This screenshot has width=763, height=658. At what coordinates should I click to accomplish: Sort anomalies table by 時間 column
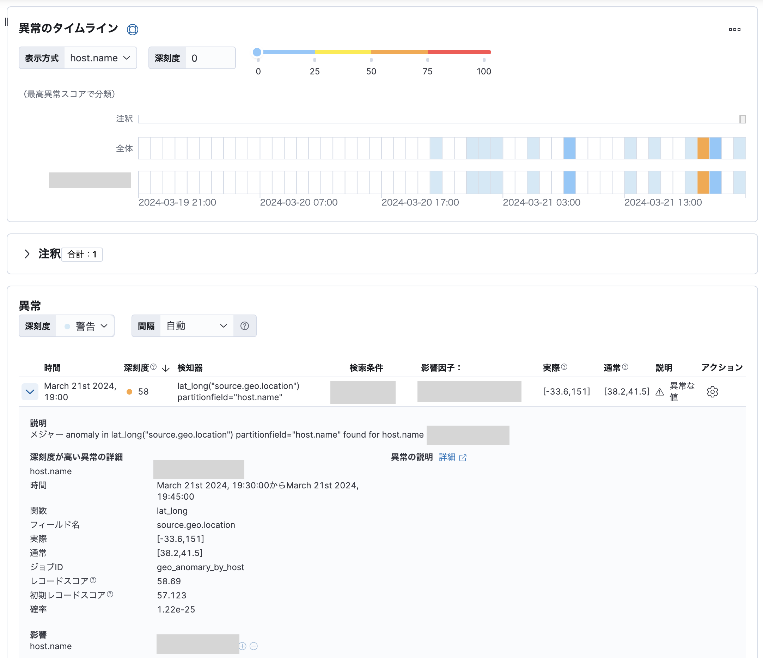[52, 367]
